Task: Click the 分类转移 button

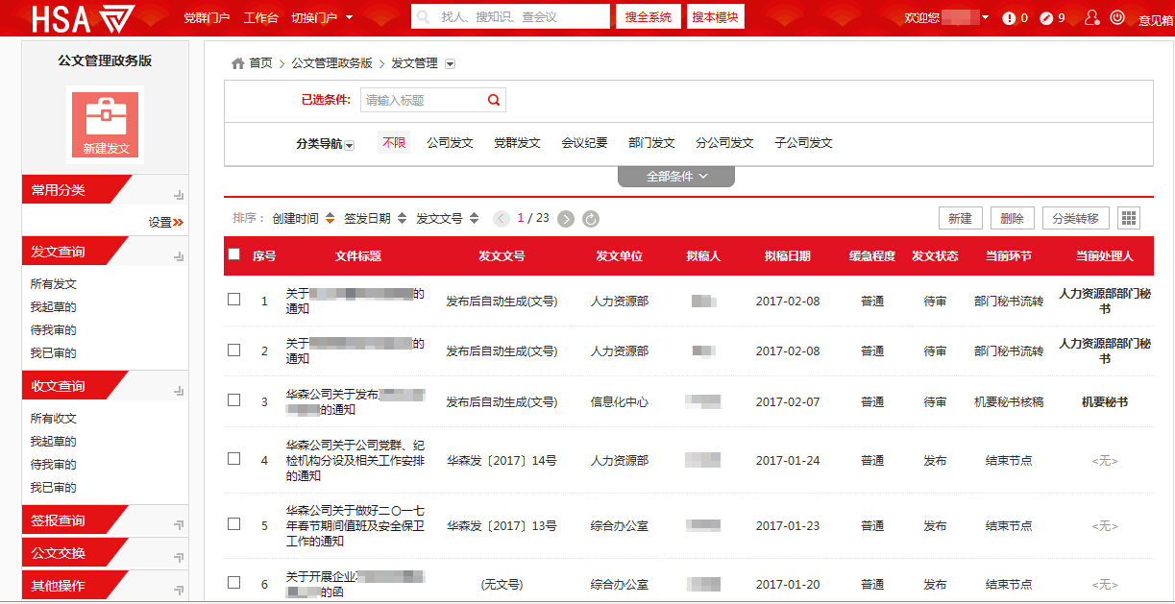Action: point(1075,218)
